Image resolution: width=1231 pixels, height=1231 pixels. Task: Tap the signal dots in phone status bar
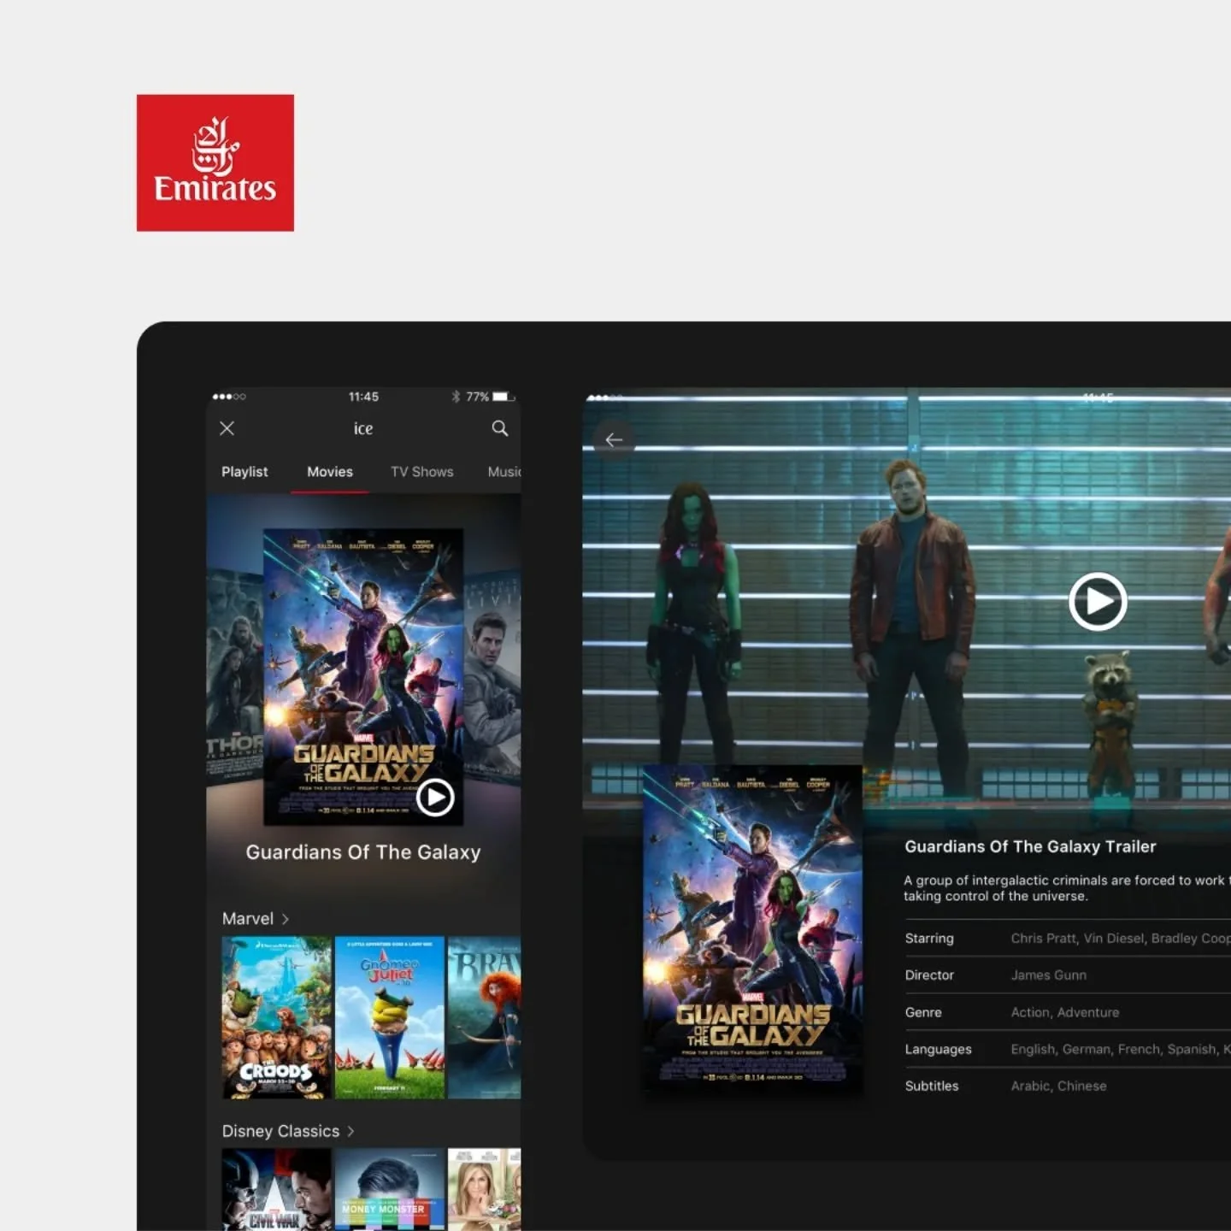[x=229, y=397]
